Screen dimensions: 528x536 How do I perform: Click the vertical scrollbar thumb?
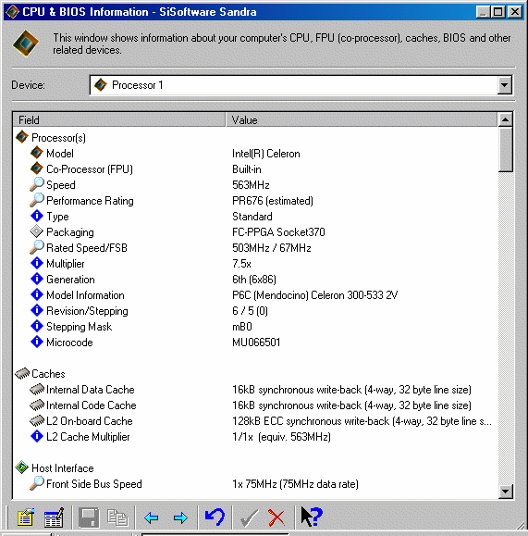(x=505, y=149)
